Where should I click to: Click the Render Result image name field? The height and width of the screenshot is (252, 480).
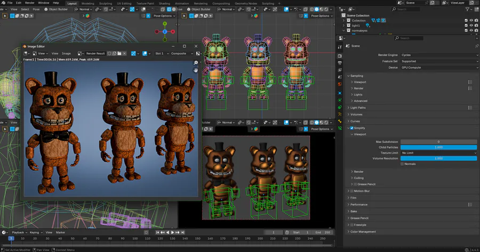click(x=95, y=53)
